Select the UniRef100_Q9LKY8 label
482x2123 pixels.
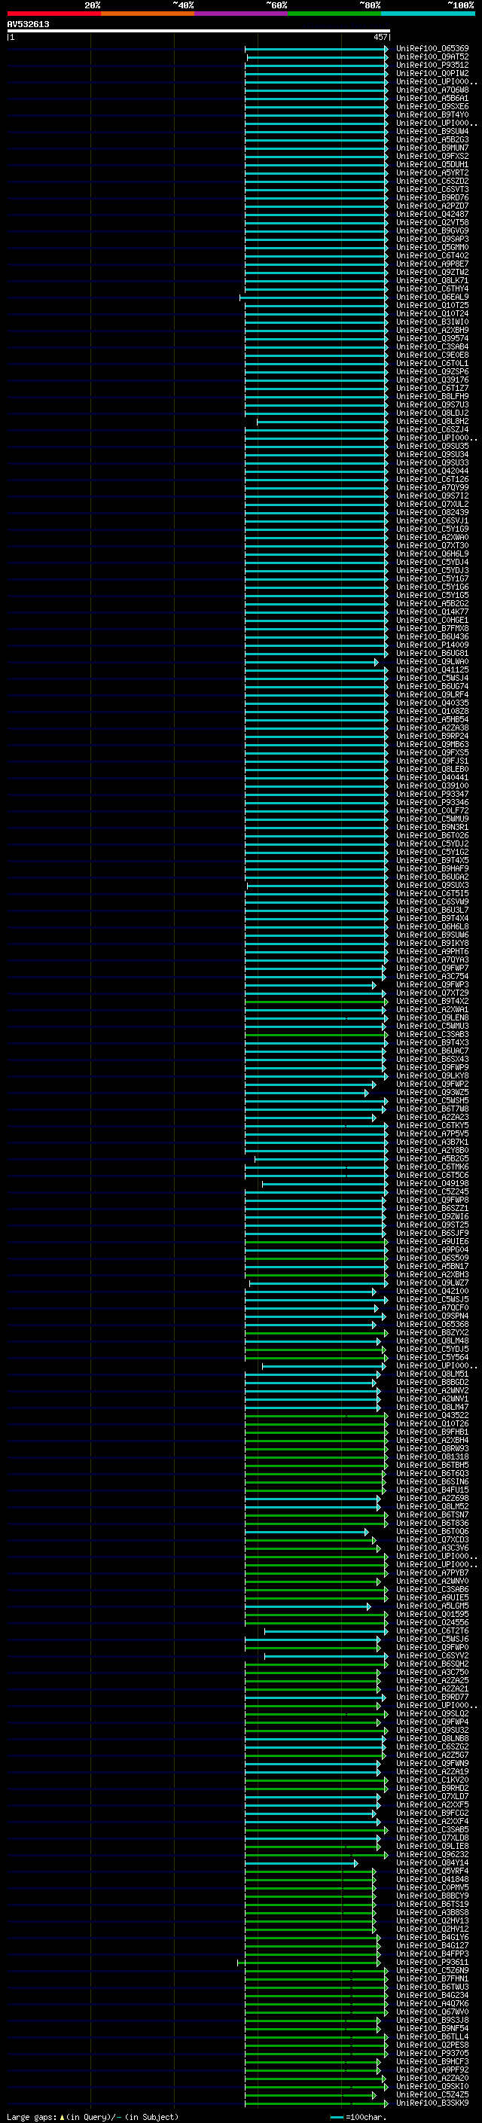click(x=432, y=1075)
